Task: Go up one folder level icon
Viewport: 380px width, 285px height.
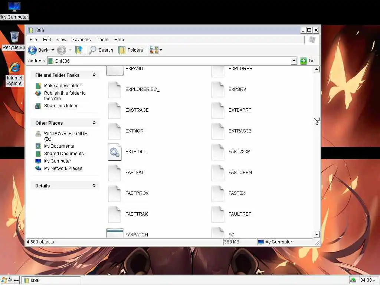Action: tap(79, 50)
